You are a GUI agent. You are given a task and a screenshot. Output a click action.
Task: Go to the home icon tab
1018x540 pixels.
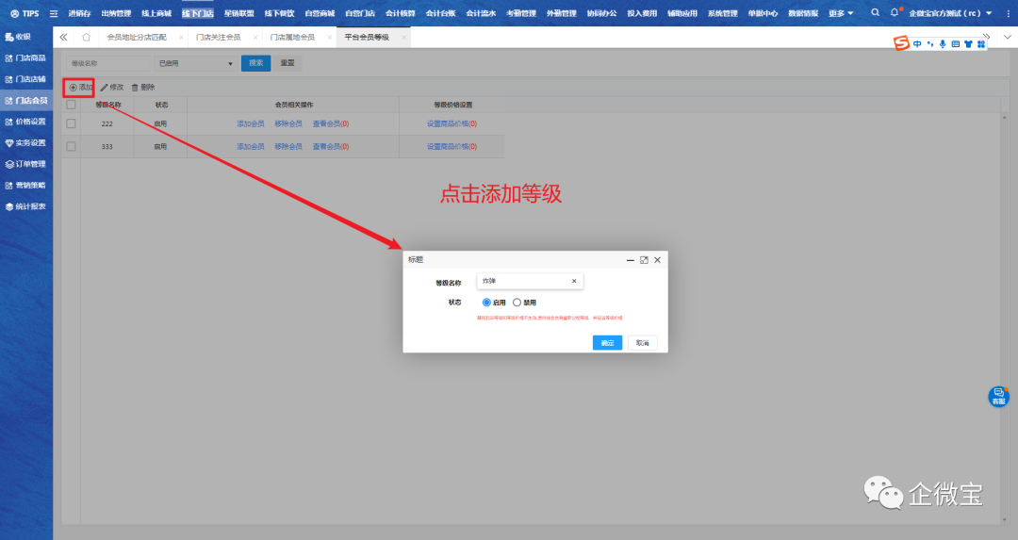tap(87, 37)
